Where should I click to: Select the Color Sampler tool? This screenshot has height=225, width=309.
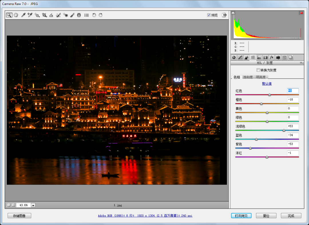[x=30, y=15]
